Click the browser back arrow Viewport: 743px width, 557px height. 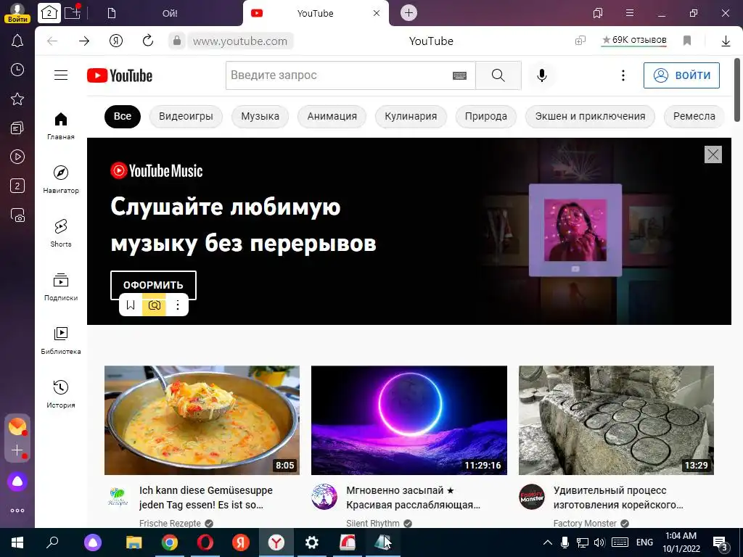pos(52,41)
